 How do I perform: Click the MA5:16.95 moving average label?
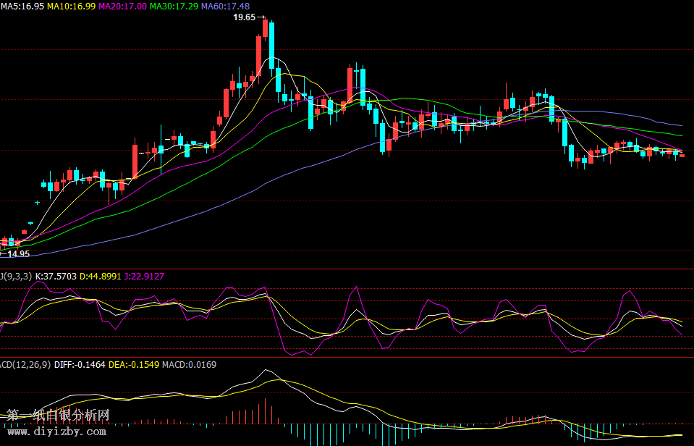[x=22, y=6]
